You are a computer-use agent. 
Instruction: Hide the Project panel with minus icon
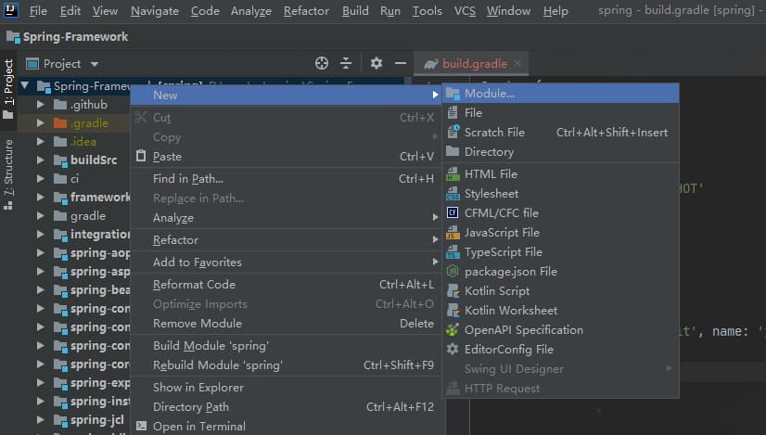(401, 63)
